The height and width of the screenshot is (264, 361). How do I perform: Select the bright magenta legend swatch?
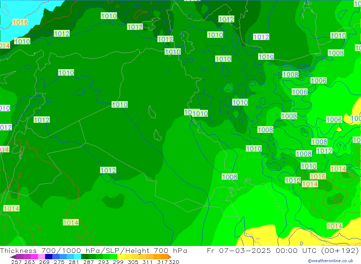[34, 257]
